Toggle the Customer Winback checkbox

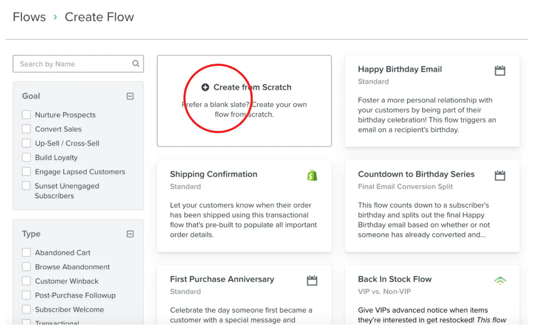(x=27, y=281)
